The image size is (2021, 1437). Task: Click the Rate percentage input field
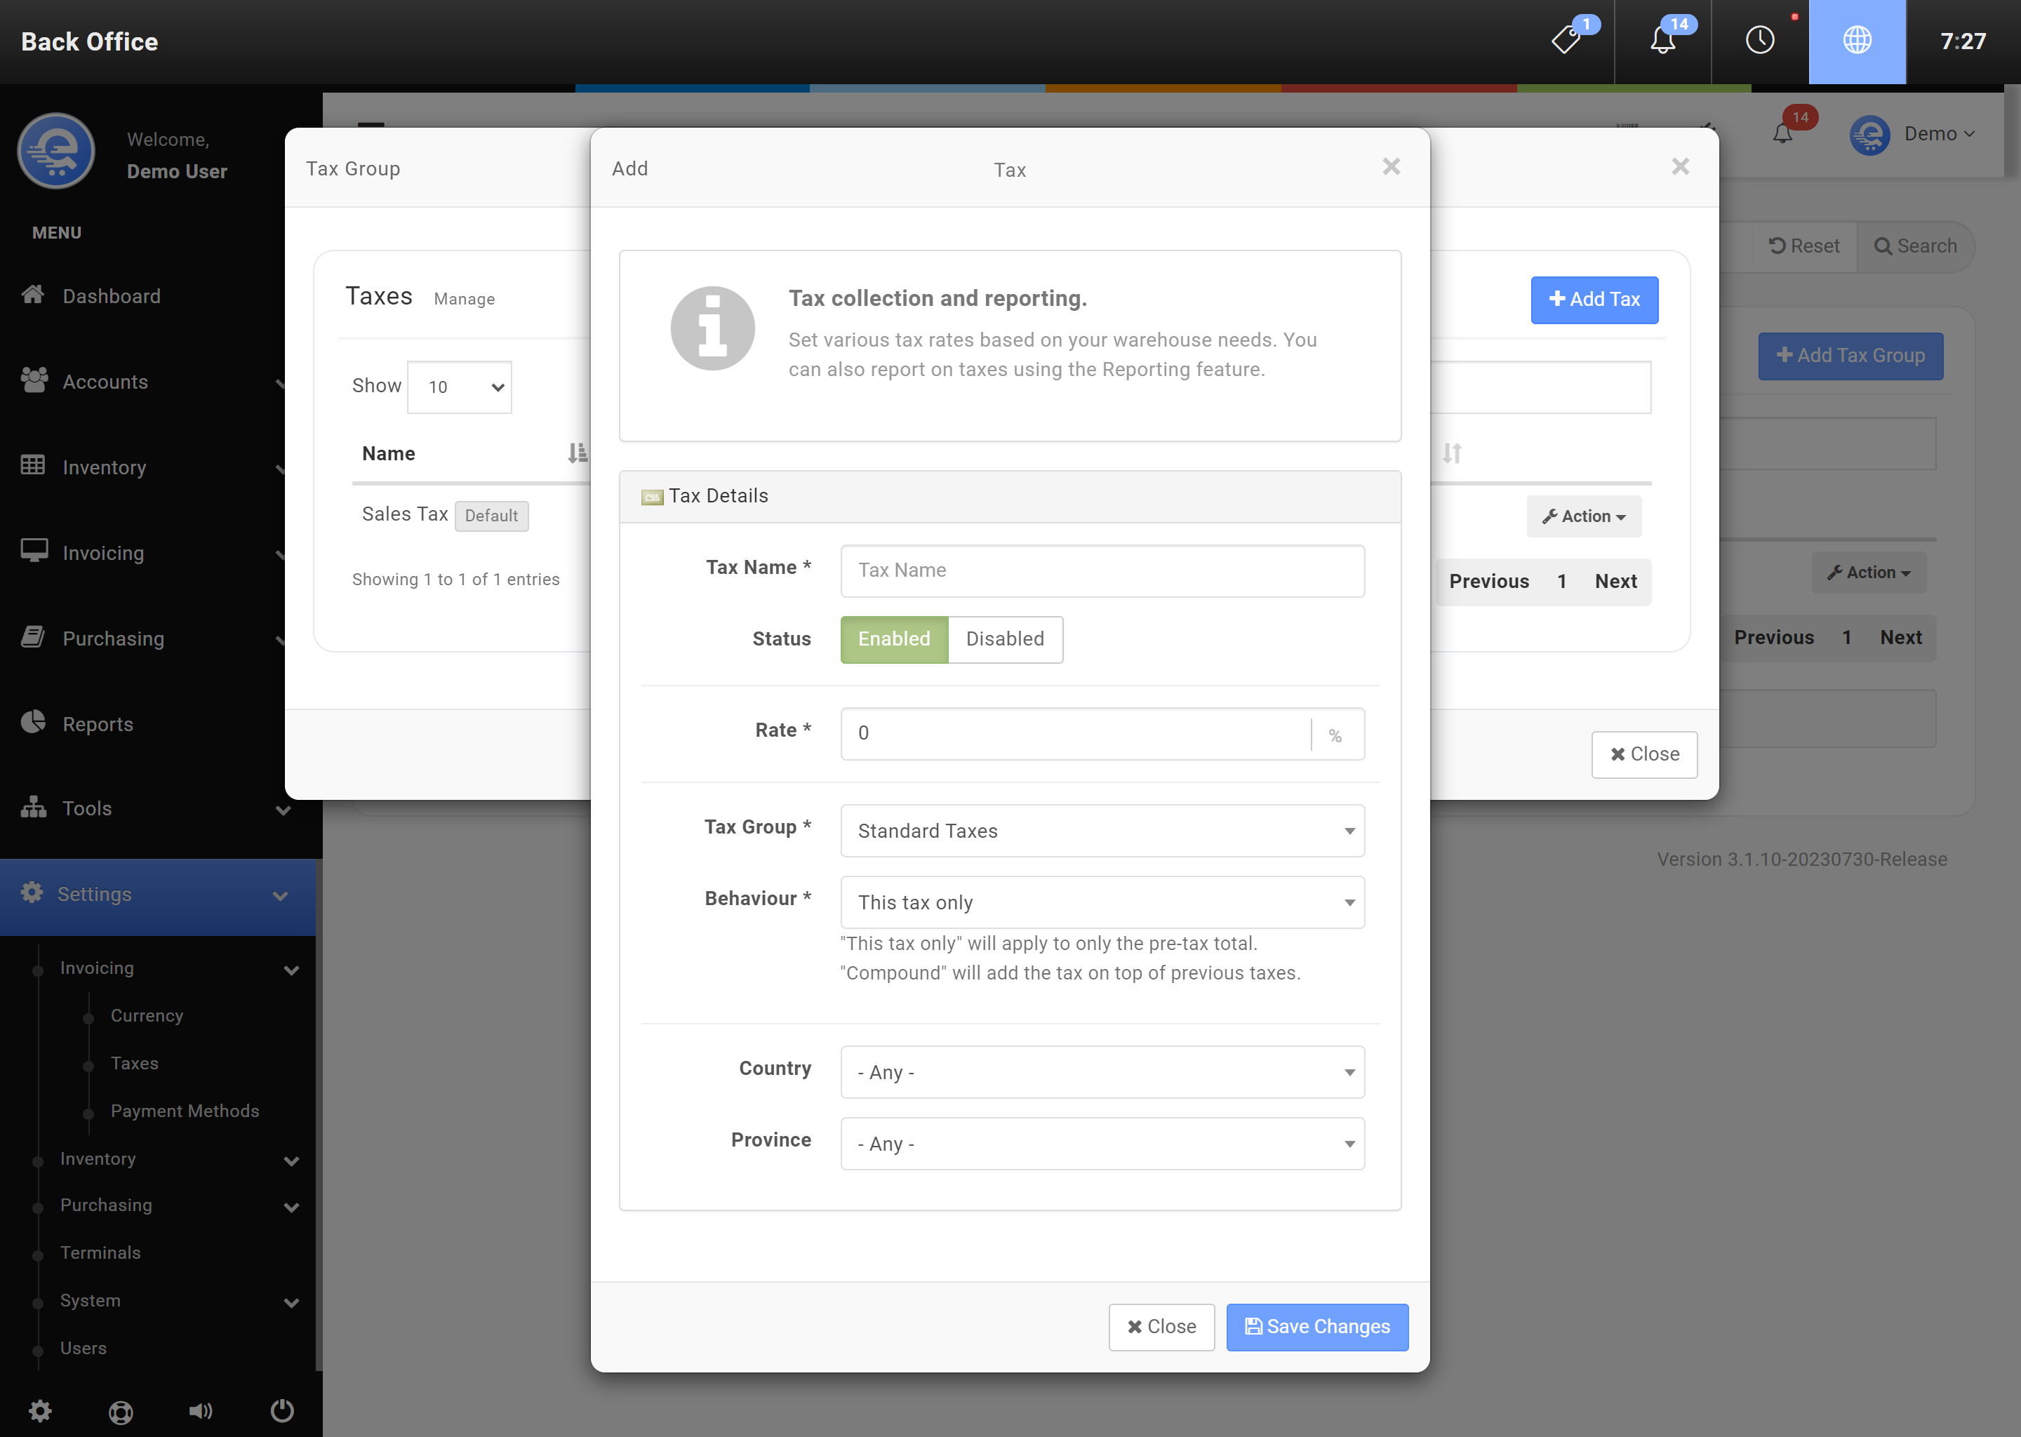tap(1074, 733)
